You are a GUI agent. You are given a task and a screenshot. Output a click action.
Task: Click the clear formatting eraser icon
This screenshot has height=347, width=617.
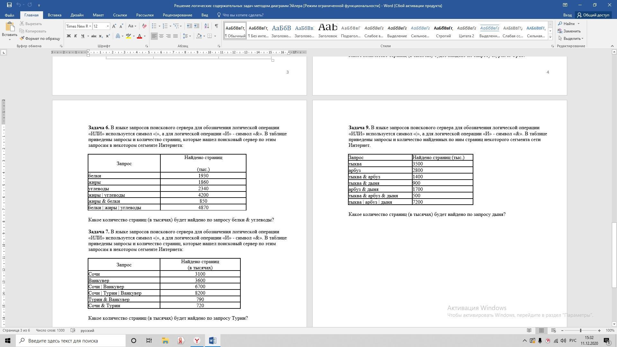click(x=144, y=26)
